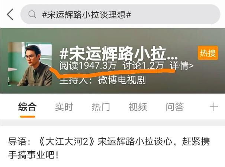Image resolution: width=225 pixels, height=167 pixels.
Task: Click the green topic banner background
Action: (112, 61)
